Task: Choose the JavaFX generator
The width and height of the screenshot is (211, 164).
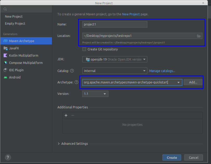Action: pos(26,48)
